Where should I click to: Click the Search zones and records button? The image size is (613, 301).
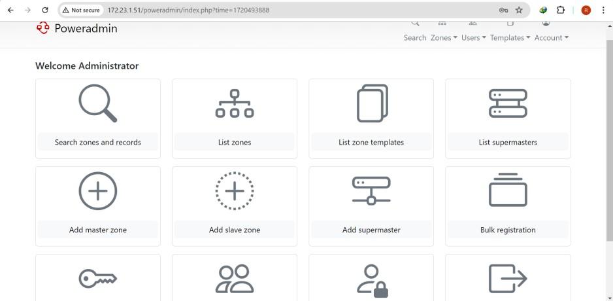pyautogui.click(x=98, y=142)
